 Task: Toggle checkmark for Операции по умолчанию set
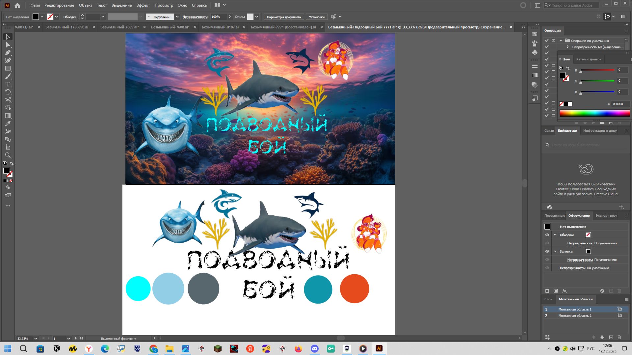[x=547, y=41]
